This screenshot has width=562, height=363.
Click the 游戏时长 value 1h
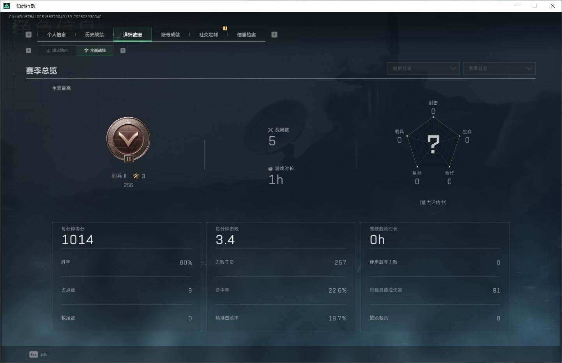click(x=276, y=180)
